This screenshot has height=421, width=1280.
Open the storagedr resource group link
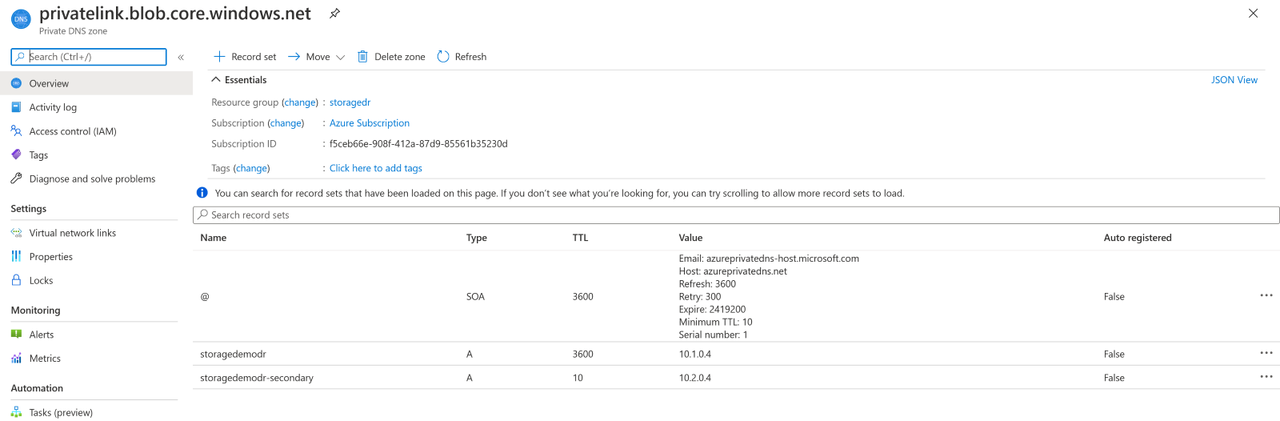350,102
